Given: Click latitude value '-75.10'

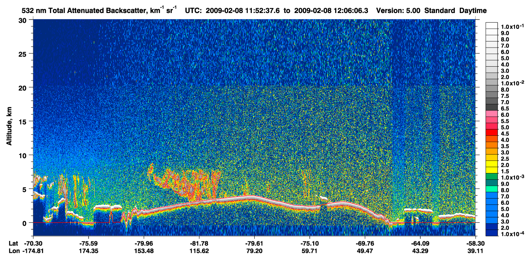Looking at the screenshot, I should tap(309, 243).
